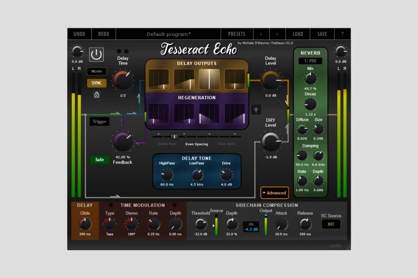Open the Default program name field
This screenshot has height=278, width=418.
pos(168,34)
